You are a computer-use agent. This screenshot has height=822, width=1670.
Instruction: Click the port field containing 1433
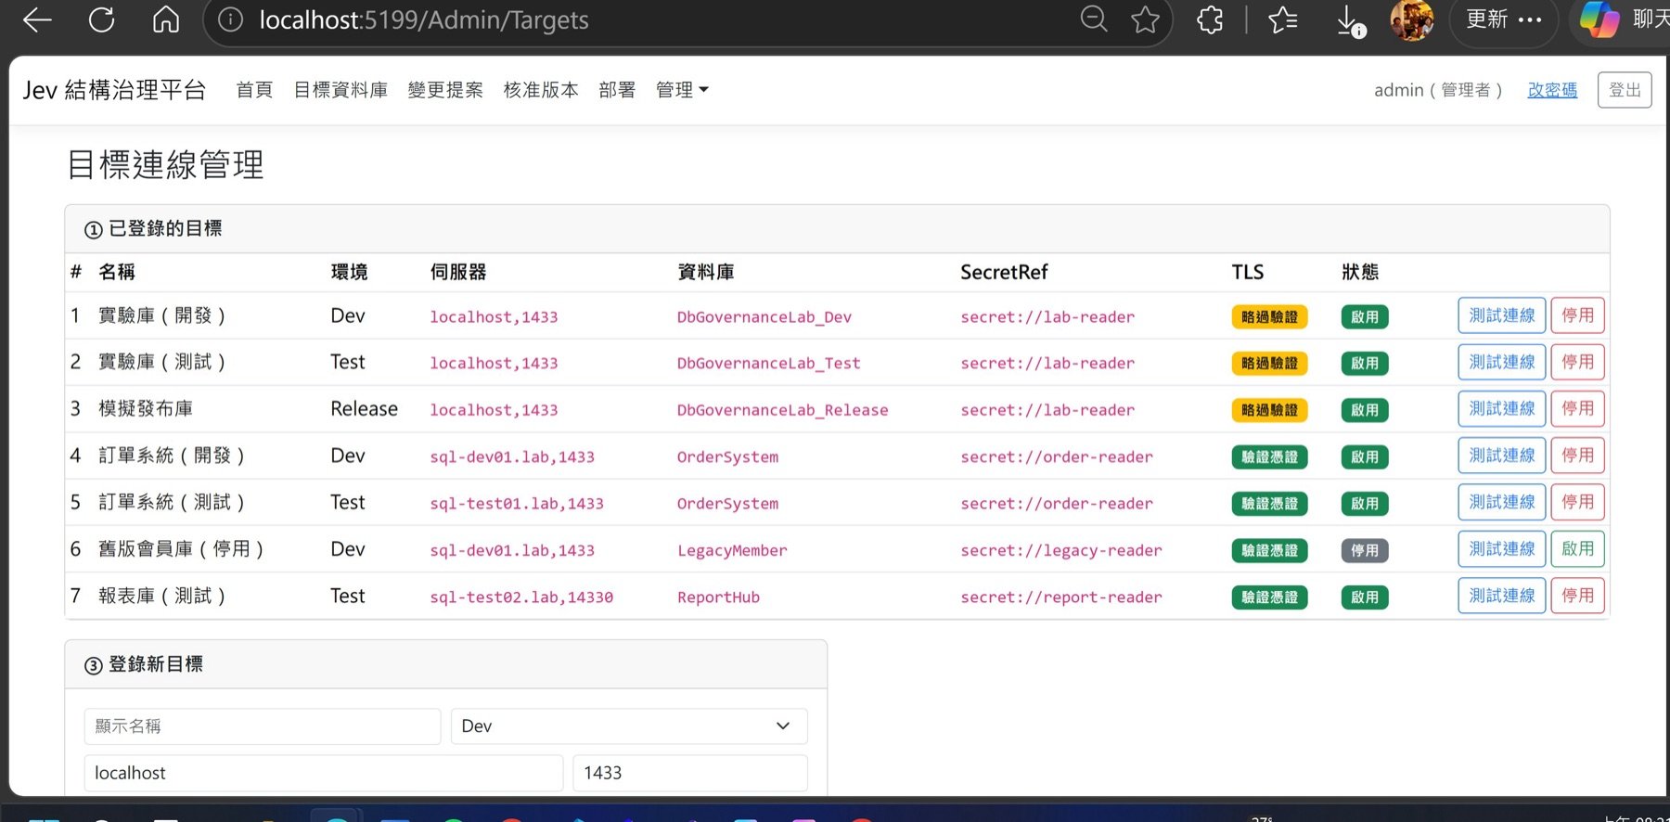pyautogui.click(x=690, y=773)
